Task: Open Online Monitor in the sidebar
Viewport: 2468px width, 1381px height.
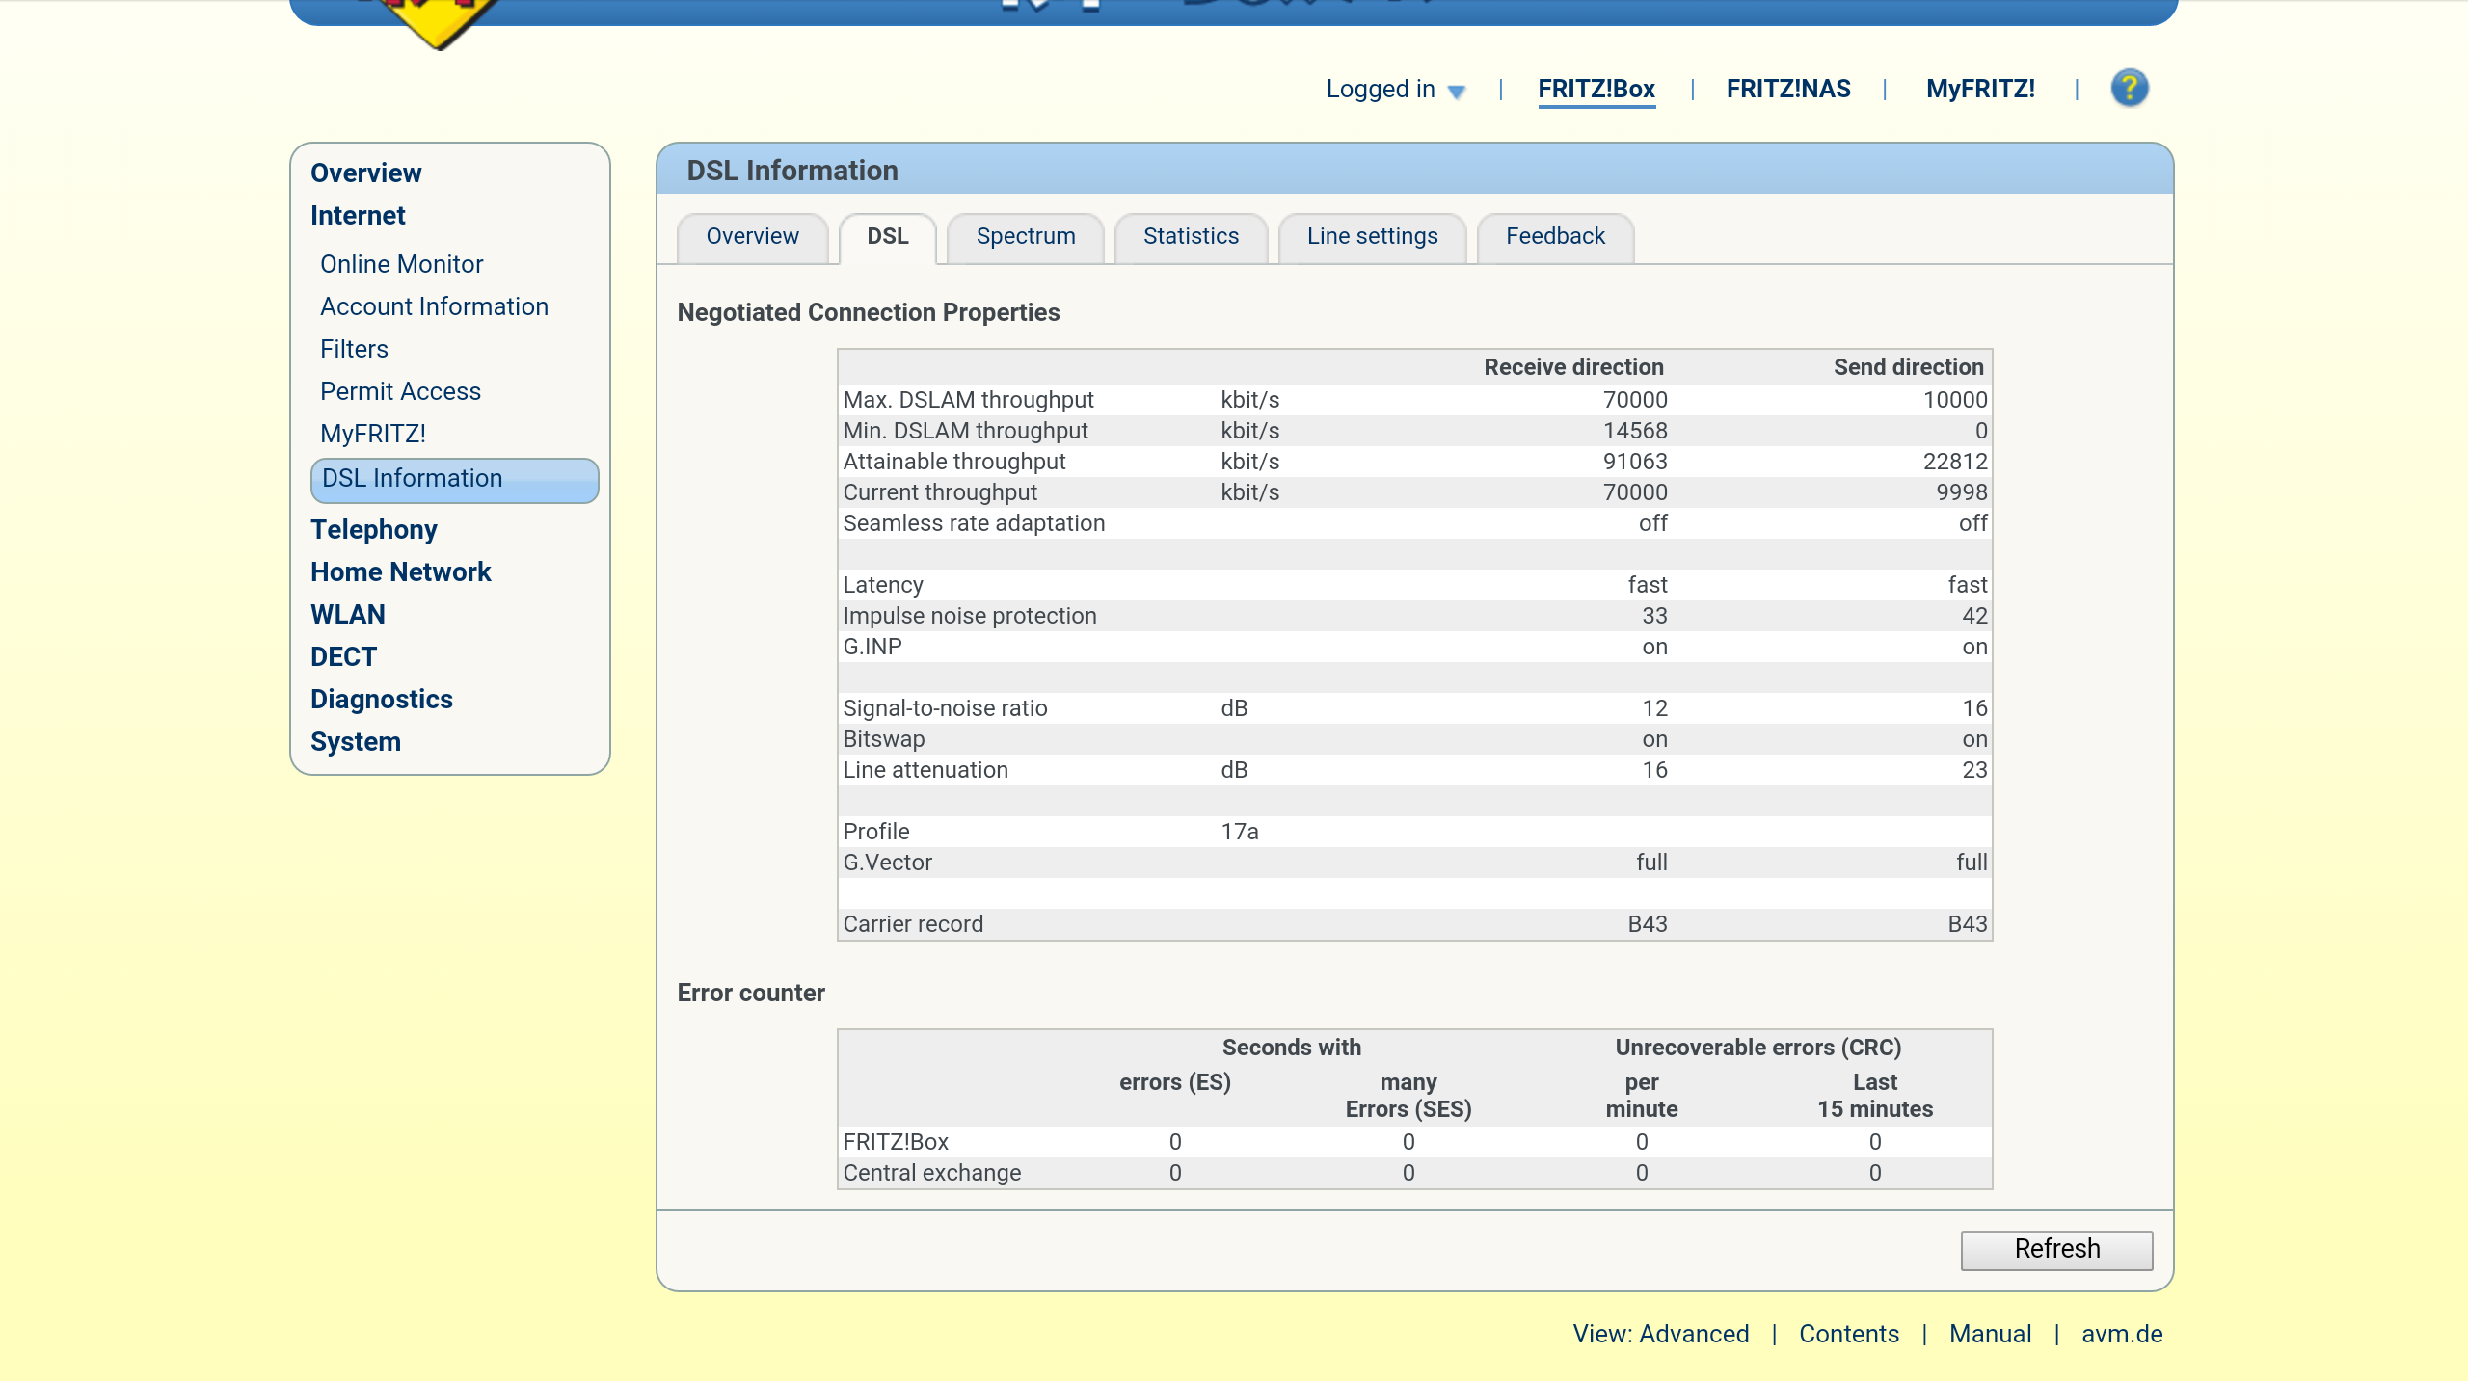Action: 401,264
